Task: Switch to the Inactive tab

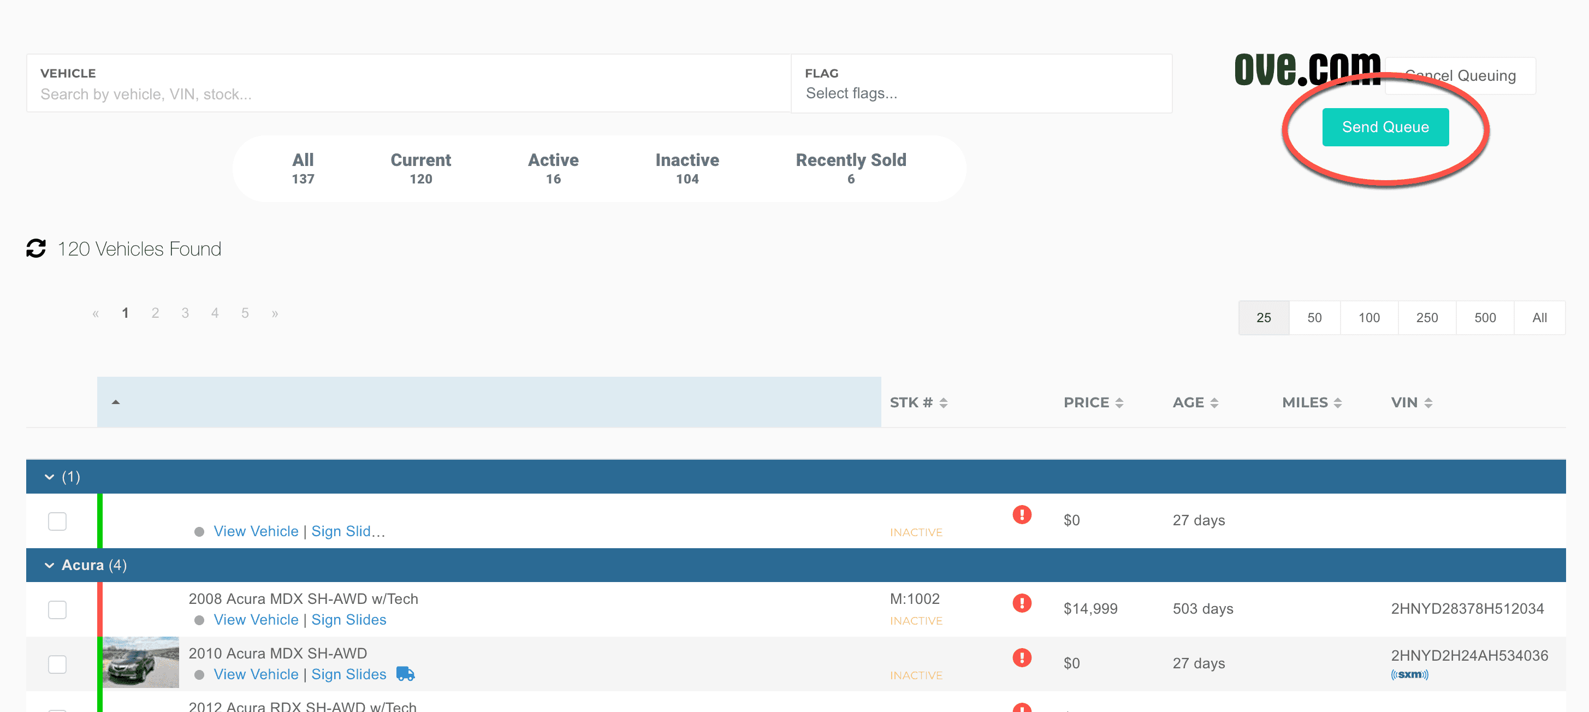Action: 686,168
